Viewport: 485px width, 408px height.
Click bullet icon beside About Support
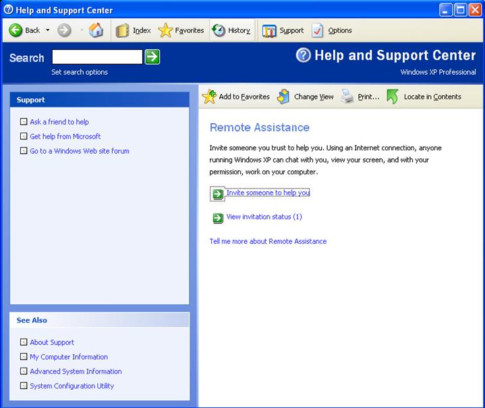[x=24, y=342]
